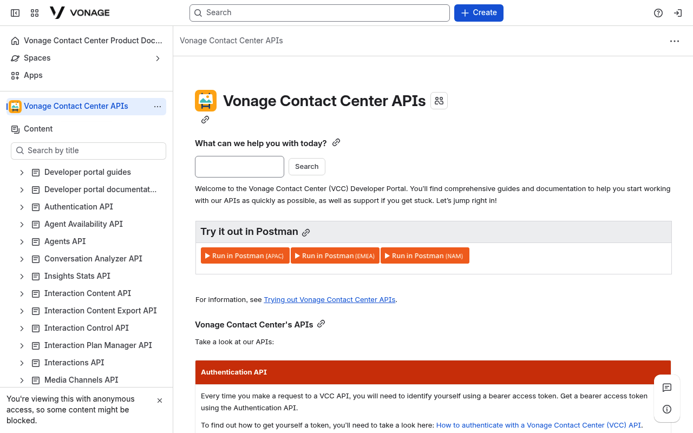693x433 pixels.
Task: Click the home icon in sidebar
Action: coord(15,41)
